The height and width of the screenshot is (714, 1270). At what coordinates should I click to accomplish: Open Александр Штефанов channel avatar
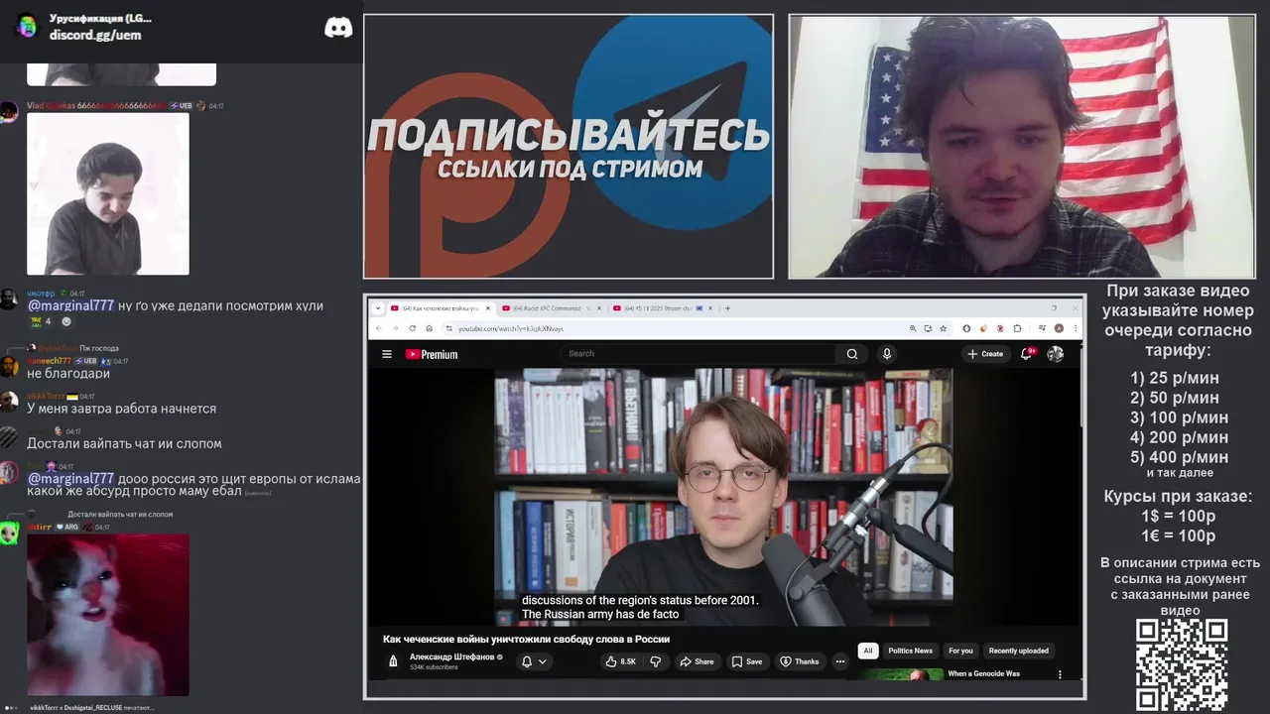(x=393, y=661)
